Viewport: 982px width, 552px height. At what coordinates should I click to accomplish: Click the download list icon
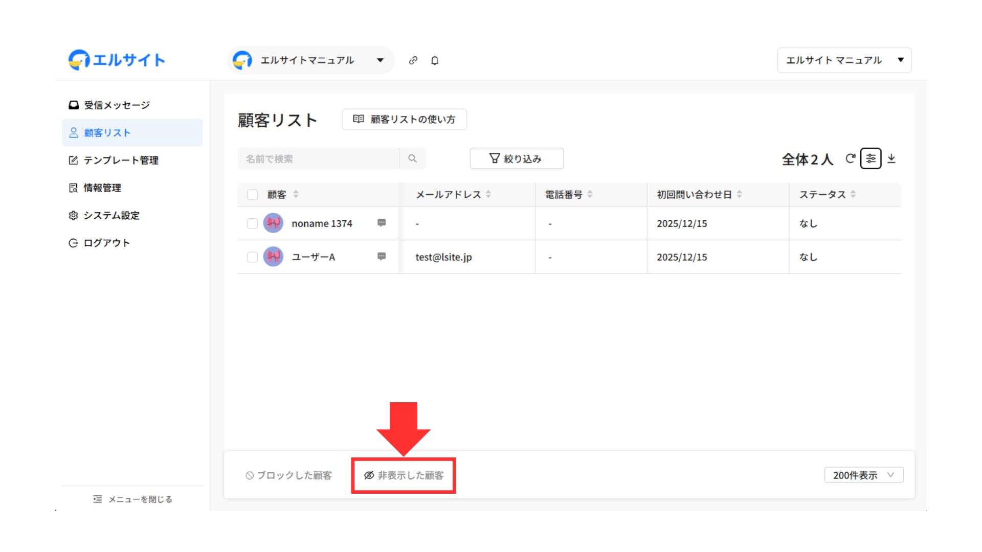pyautogui.click(x=891, y=159)
